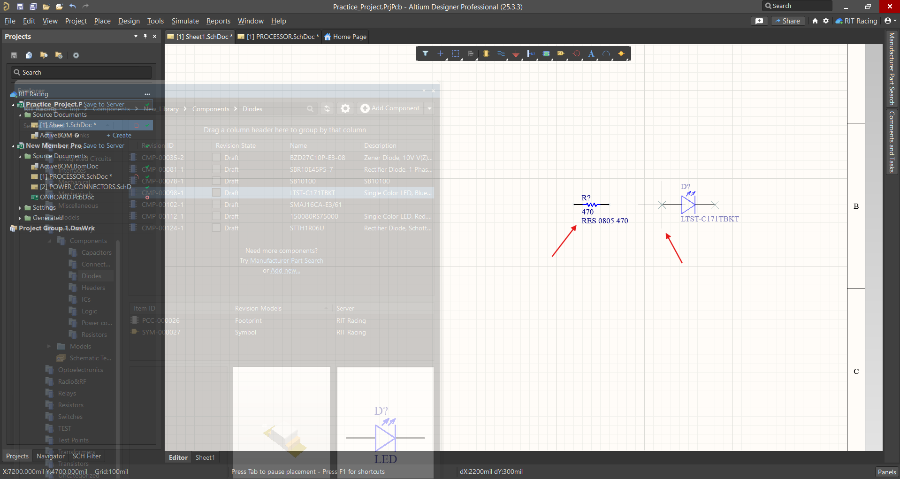
Task: Pick the dashed rectangle selection tool
Action: click(x=455, y=53)
